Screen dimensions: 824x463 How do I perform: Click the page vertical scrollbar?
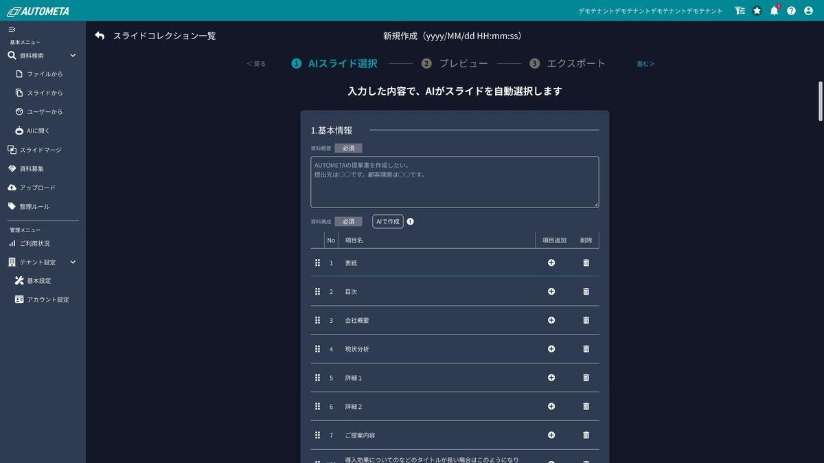(x=820, y=100)
